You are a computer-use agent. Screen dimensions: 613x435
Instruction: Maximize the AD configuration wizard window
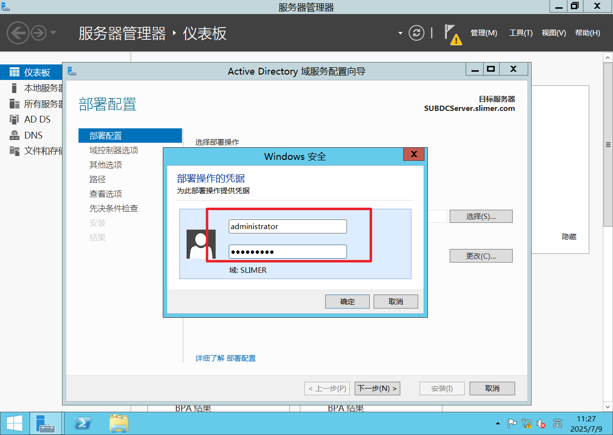pos(491,69)
